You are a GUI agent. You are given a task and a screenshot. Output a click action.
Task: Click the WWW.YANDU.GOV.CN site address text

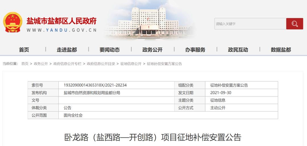point(61,30)
